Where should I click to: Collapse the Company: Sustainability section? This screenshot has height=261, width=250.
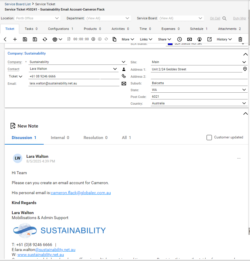tap(246, 55)
